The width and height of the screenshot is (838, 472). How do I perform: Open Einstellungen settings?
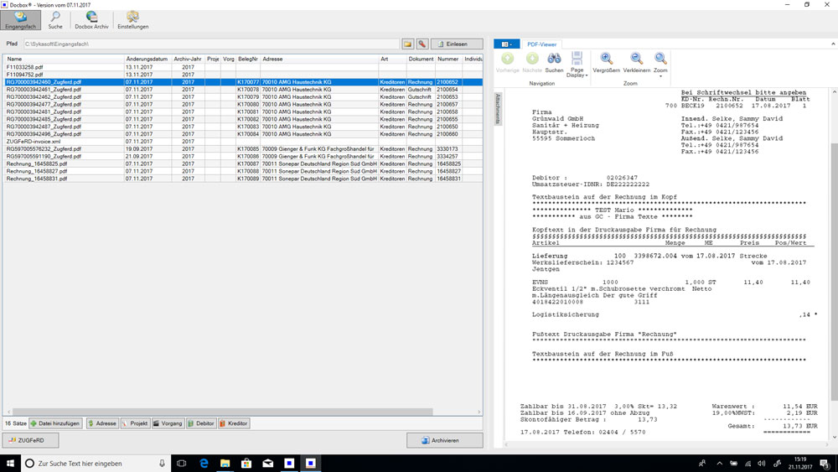point(132,19)
